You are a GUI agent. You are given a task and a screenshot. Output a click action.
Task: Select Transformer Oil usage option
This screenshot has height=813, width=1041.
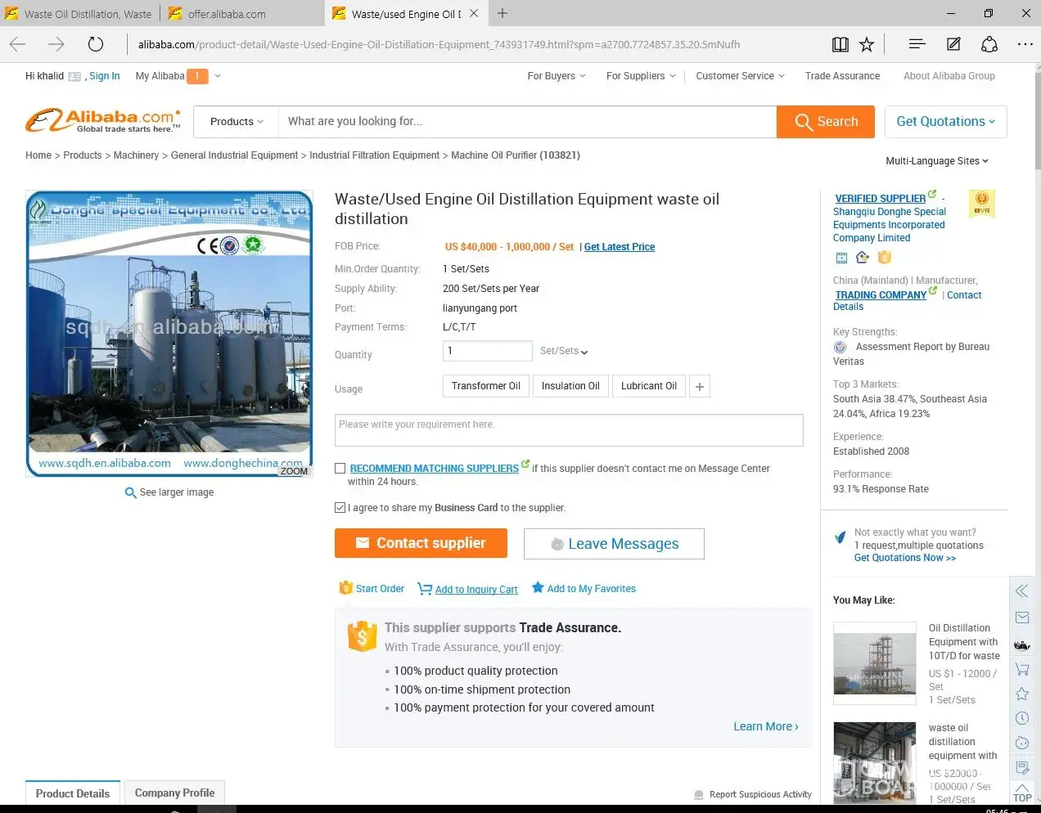click(486, 386)
